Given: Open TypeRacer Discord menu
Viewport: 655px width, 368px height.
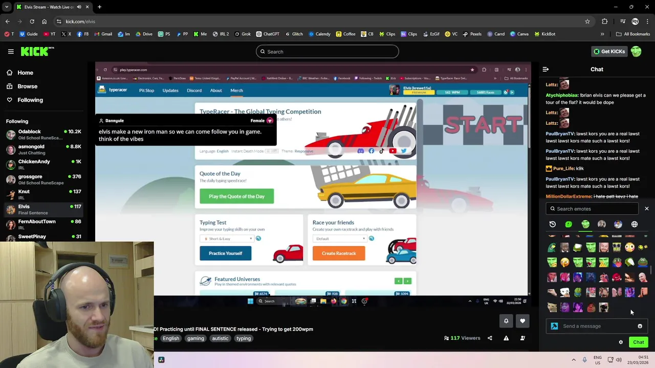Looking at the screenshot, I should click(194, 90).
